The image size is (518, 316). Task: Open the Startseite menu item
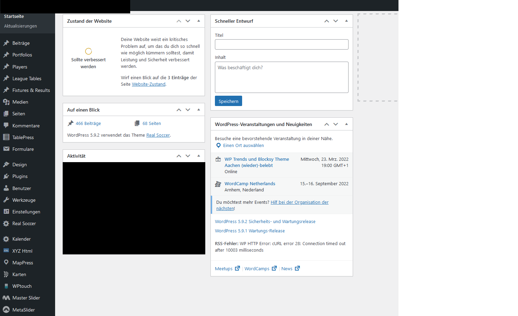[14, 17]
